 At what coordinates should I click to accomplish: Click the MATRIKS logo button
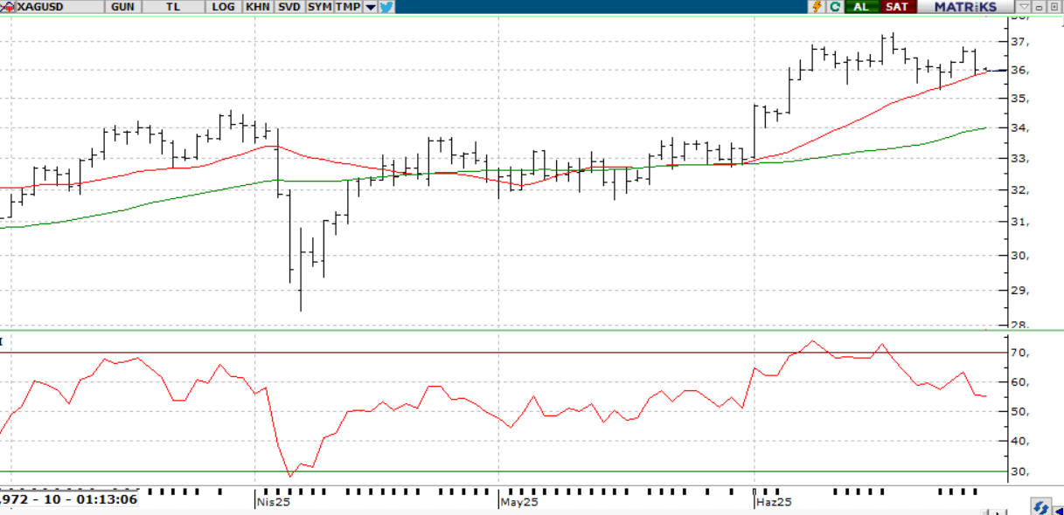(x=965, y=6)
